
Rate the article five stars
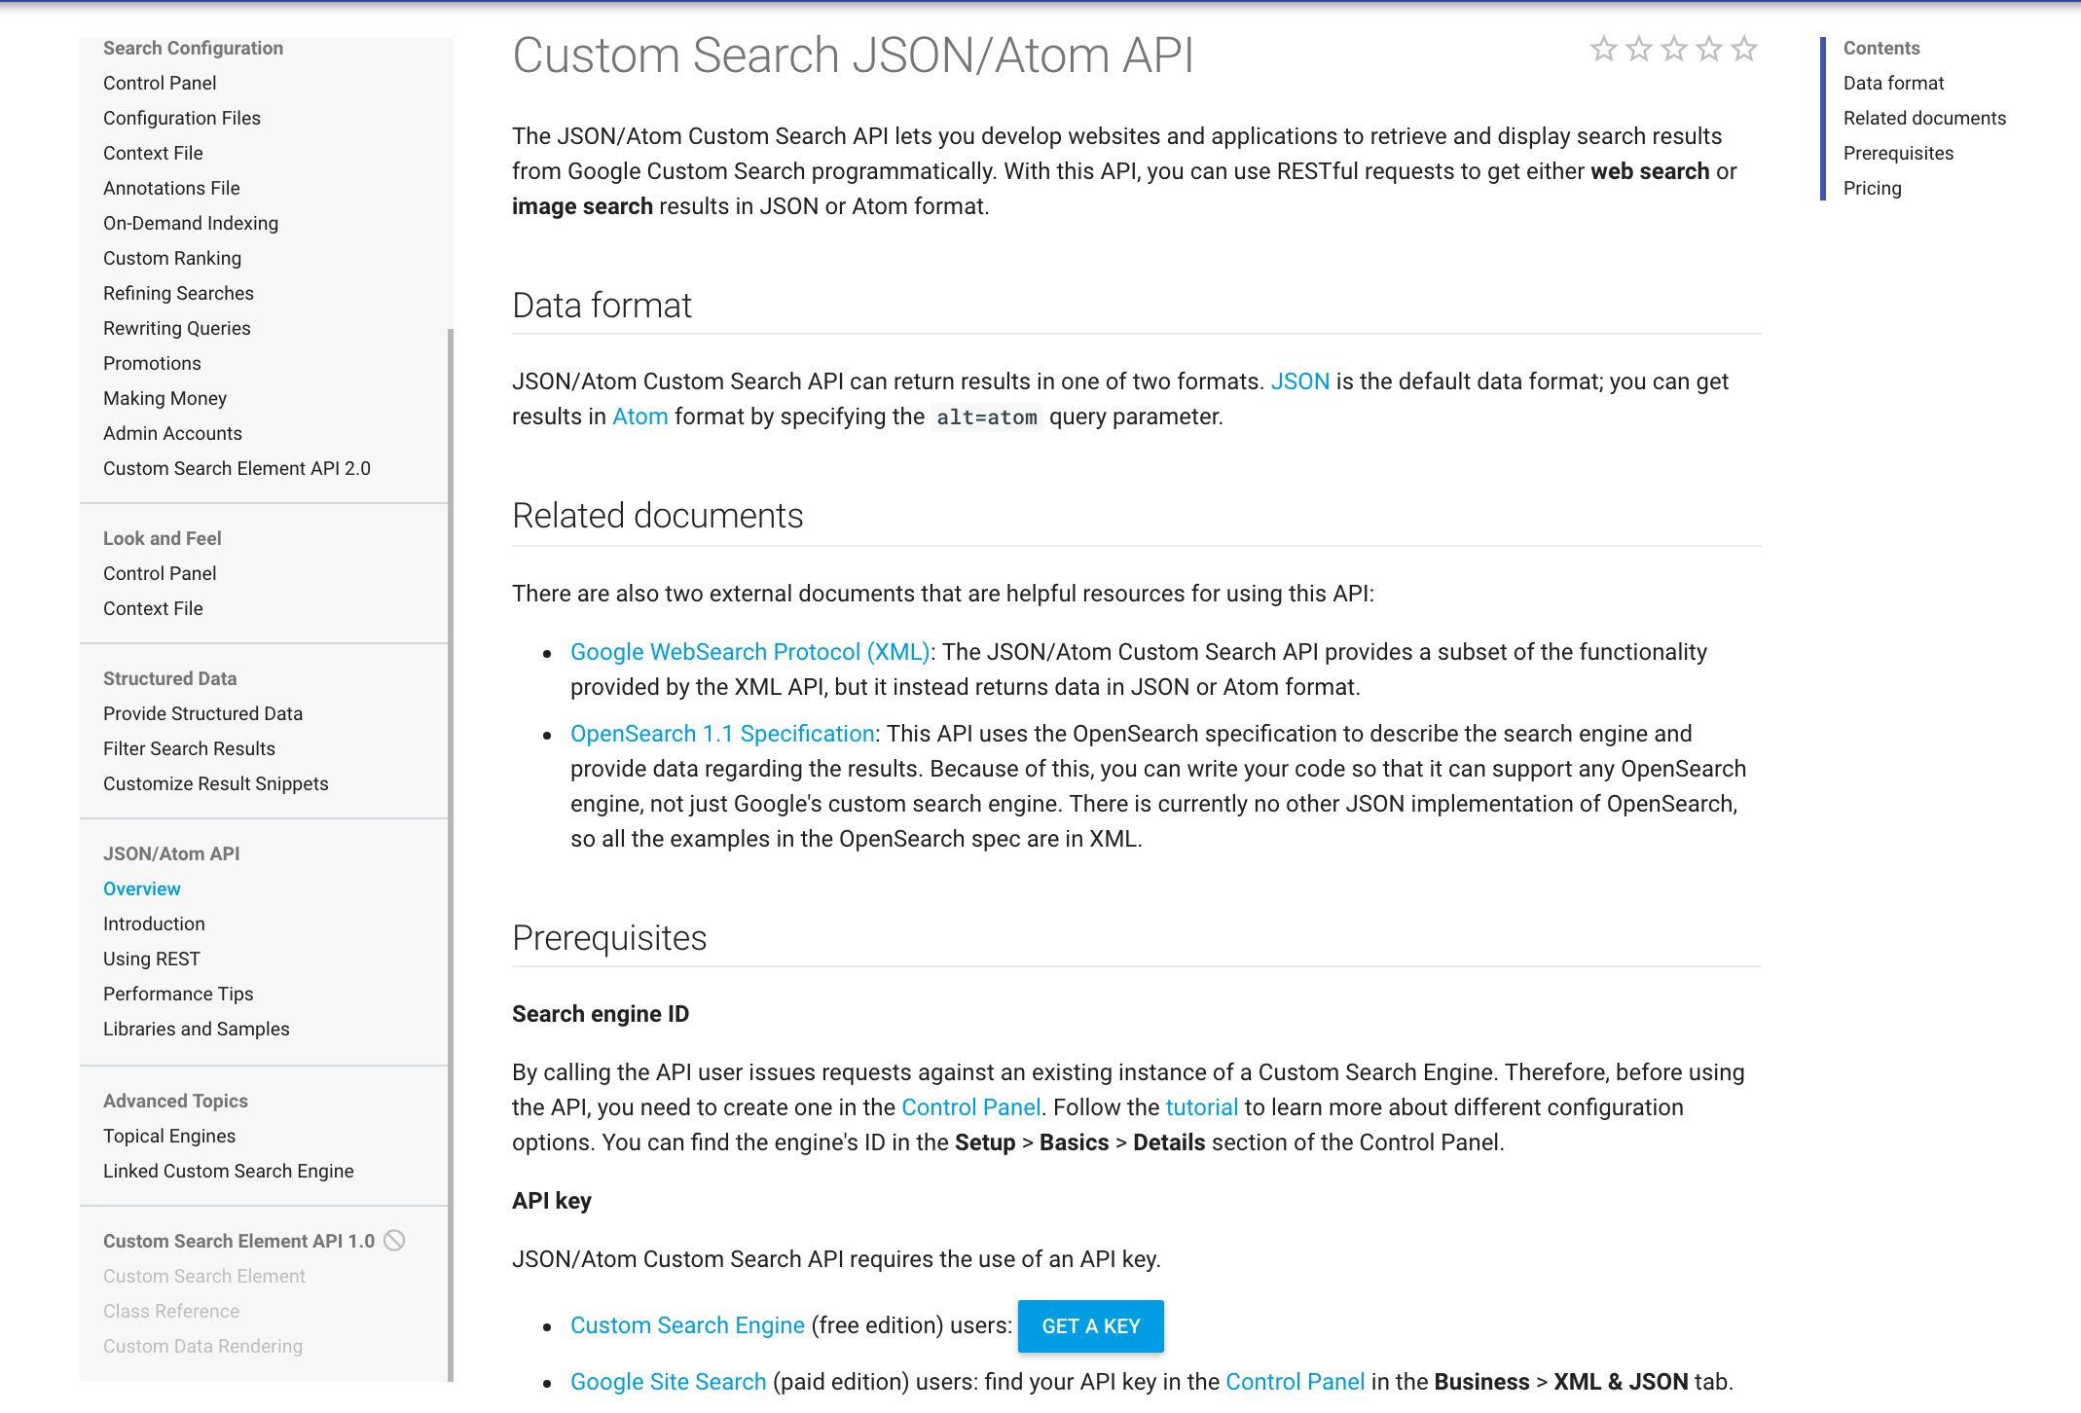tap(1744, 49)
